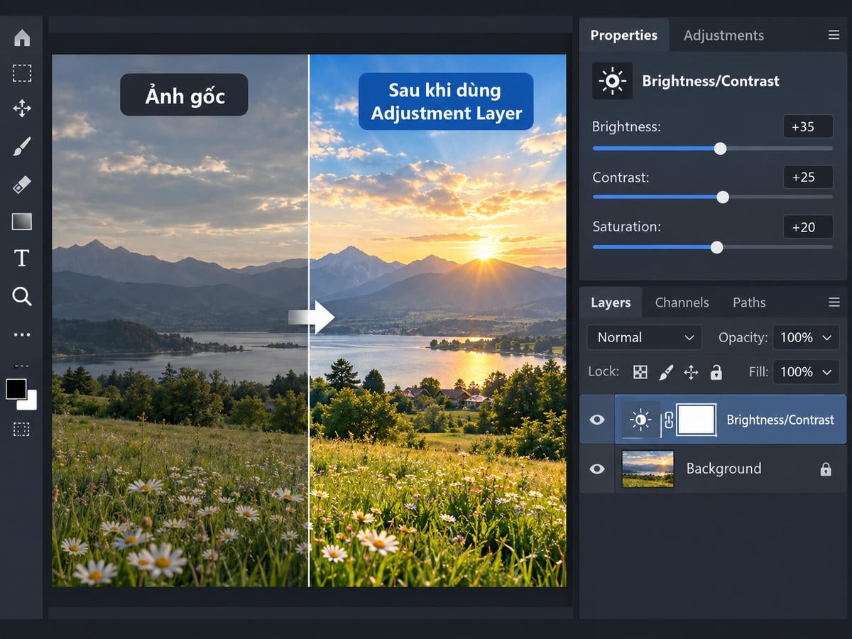Open the Normal blend mode dropdown

645,337
